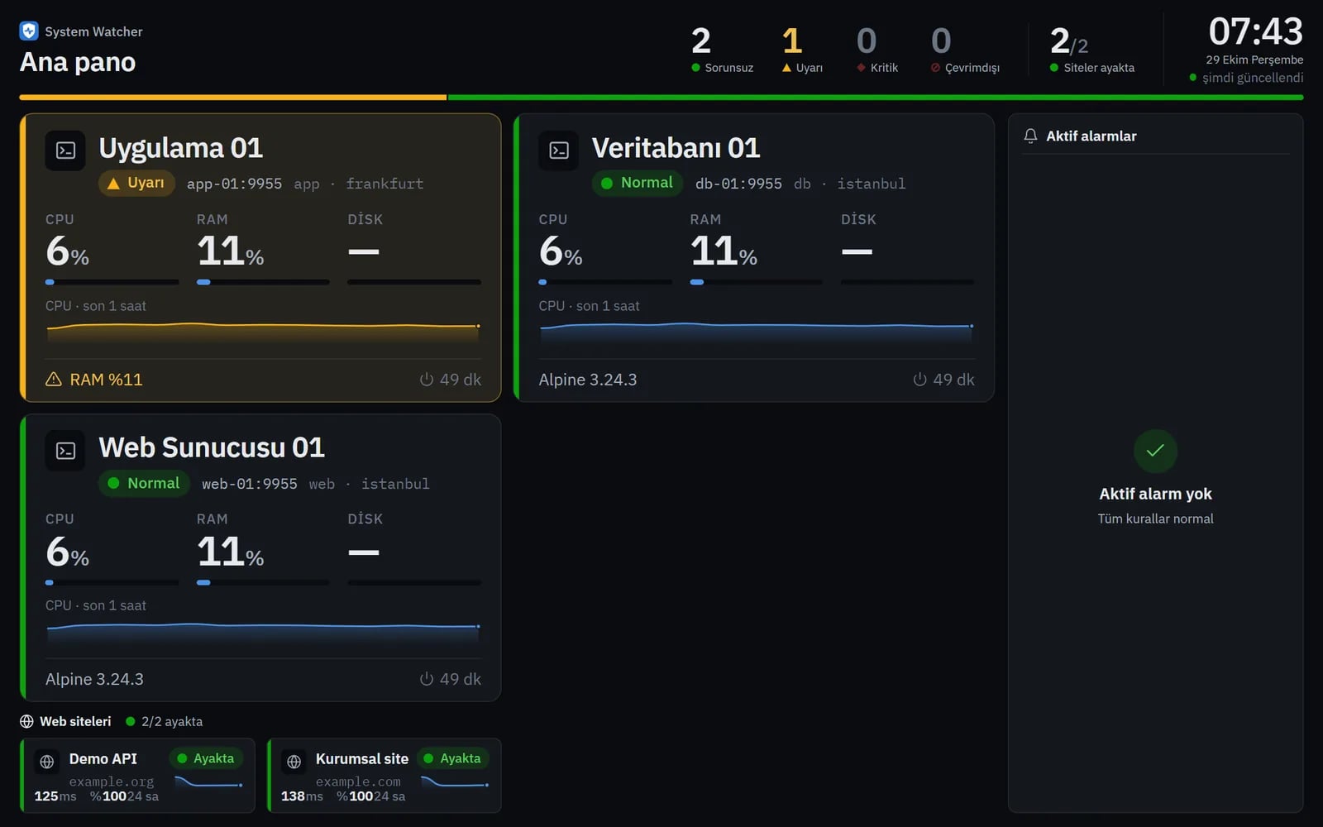The height and width of the screenshot is (827, 1323).
Task: Click the 'Web siteleri' section heading
Action: (x=75, y=721)
